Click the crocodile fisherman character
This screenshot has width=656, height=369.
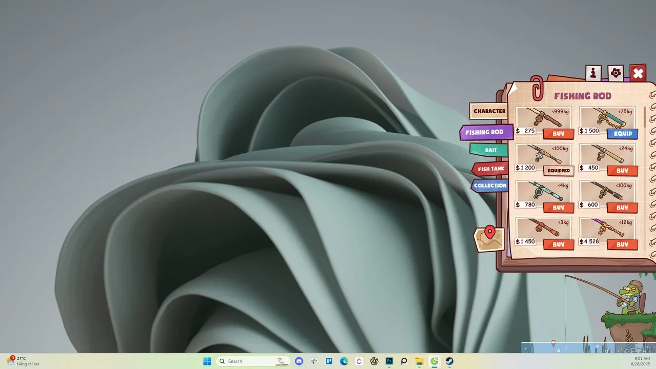pos(630,298)
